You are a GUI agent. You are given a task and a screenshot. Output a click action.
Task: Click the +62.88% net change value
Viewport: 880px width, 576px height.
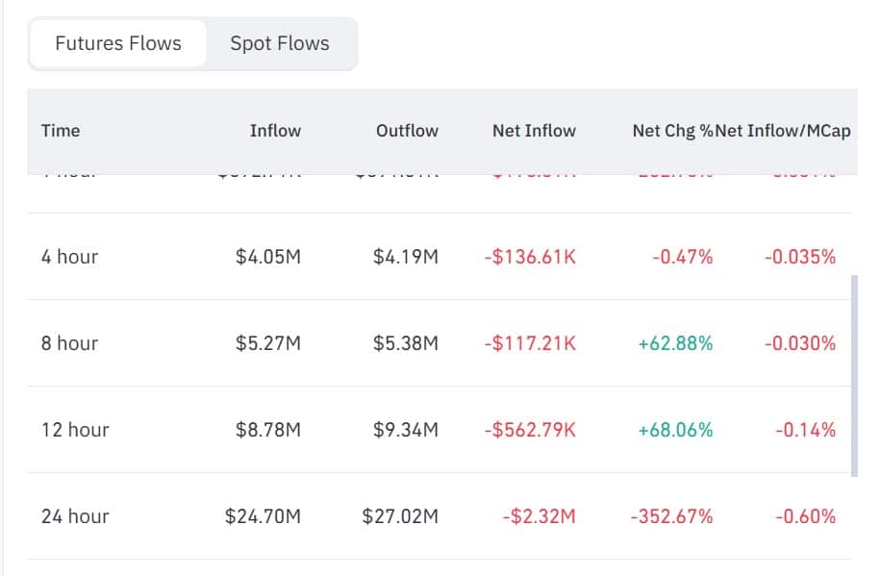pos(676,343)
